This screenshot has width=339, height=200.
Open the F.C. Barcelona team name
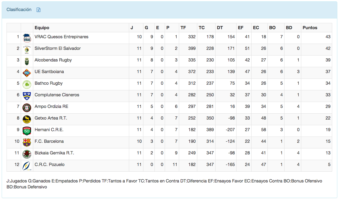coord(49,141)
